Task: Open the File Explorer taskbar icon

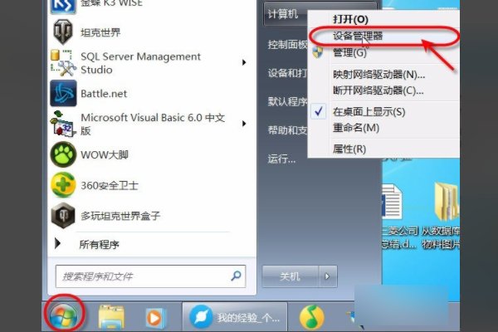Action: click(x=111, y=317)
